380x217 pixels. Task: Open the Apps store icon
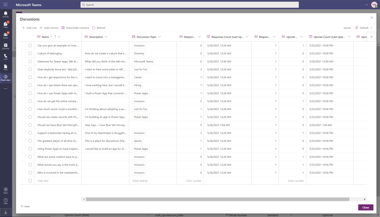(6, 190)
